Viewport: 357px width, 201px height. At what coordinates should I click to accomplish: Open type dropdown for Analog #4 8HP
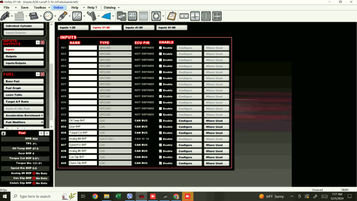(x=129, y=139)
